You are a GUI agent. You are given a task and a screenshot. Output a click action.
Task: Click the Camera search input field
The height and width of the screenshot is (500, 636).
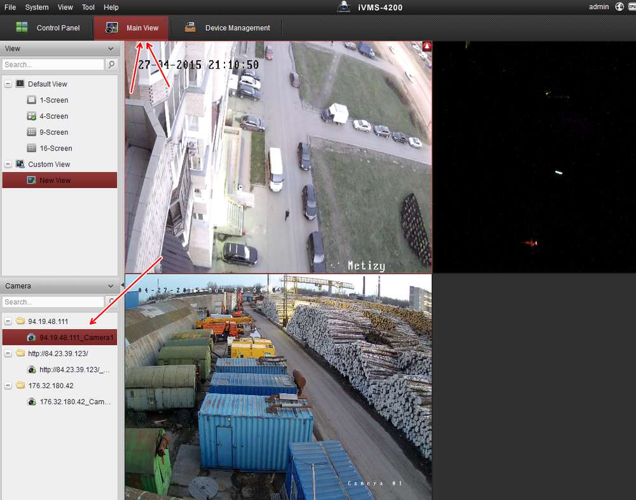pyautogui.click(x=53, y=302)
